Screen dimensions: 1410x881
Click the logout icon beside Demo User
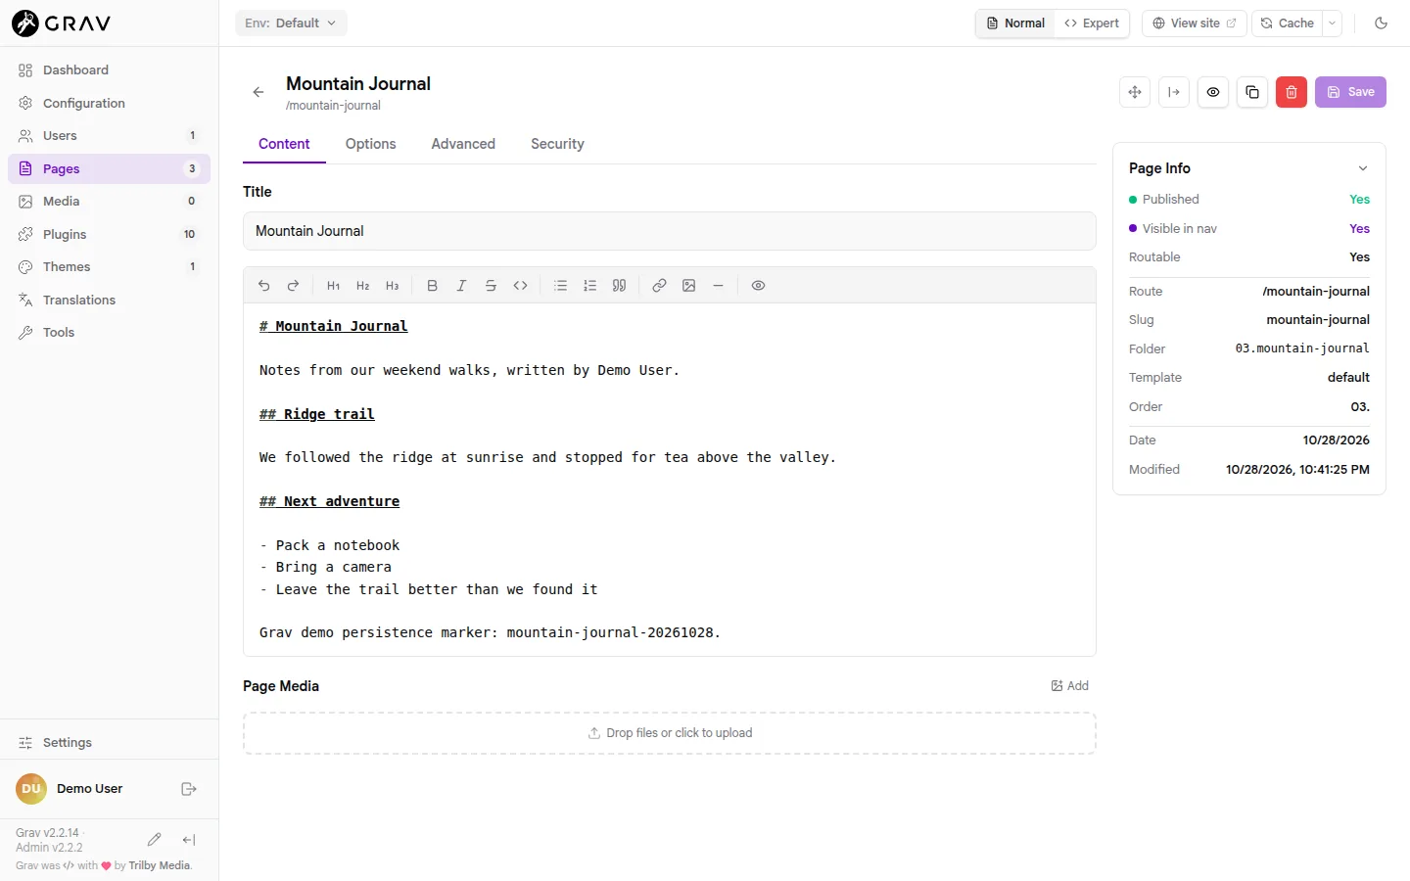[189, 789]
